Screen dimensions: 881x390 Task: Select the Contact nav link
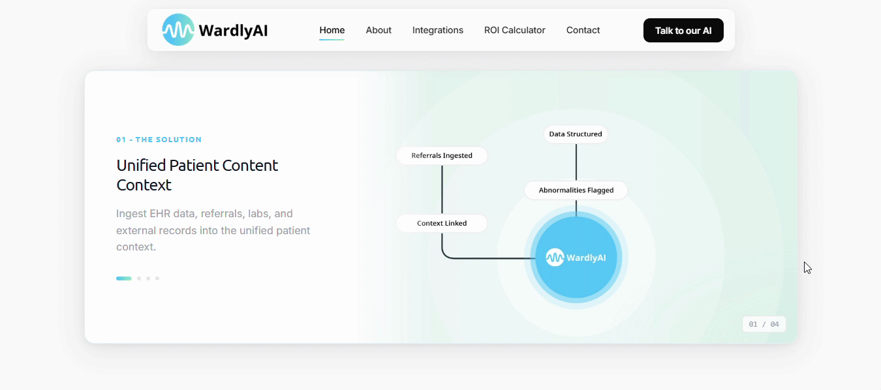(583, 30)
